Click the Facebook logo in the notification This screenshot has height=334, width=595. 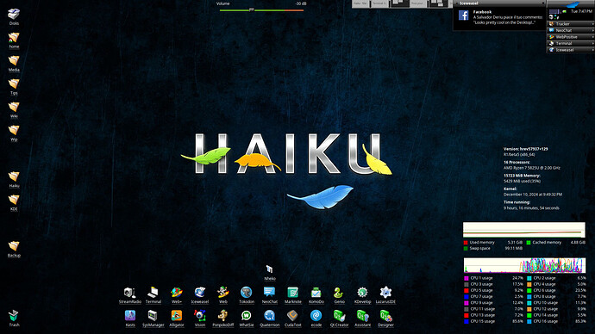[x=463, y=15]
